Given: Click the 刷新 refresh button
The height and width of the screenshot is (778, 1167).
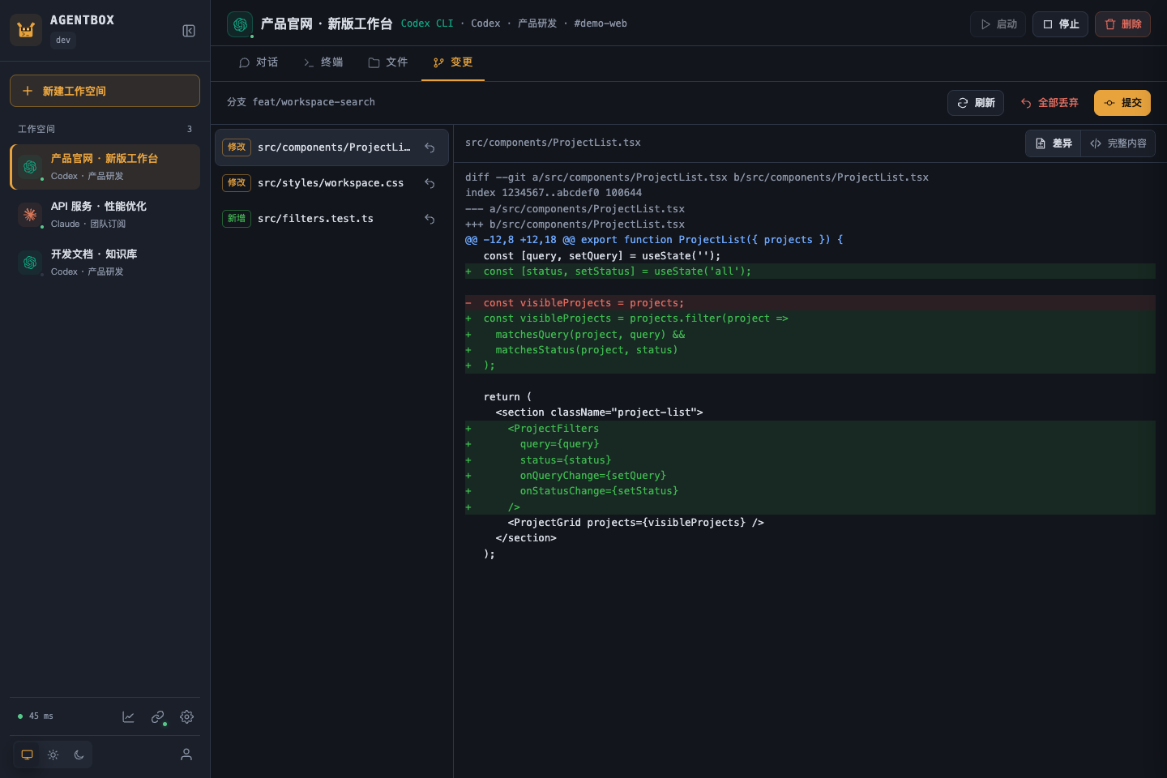Looking at the screenshot, I should [x=976, y=103].
